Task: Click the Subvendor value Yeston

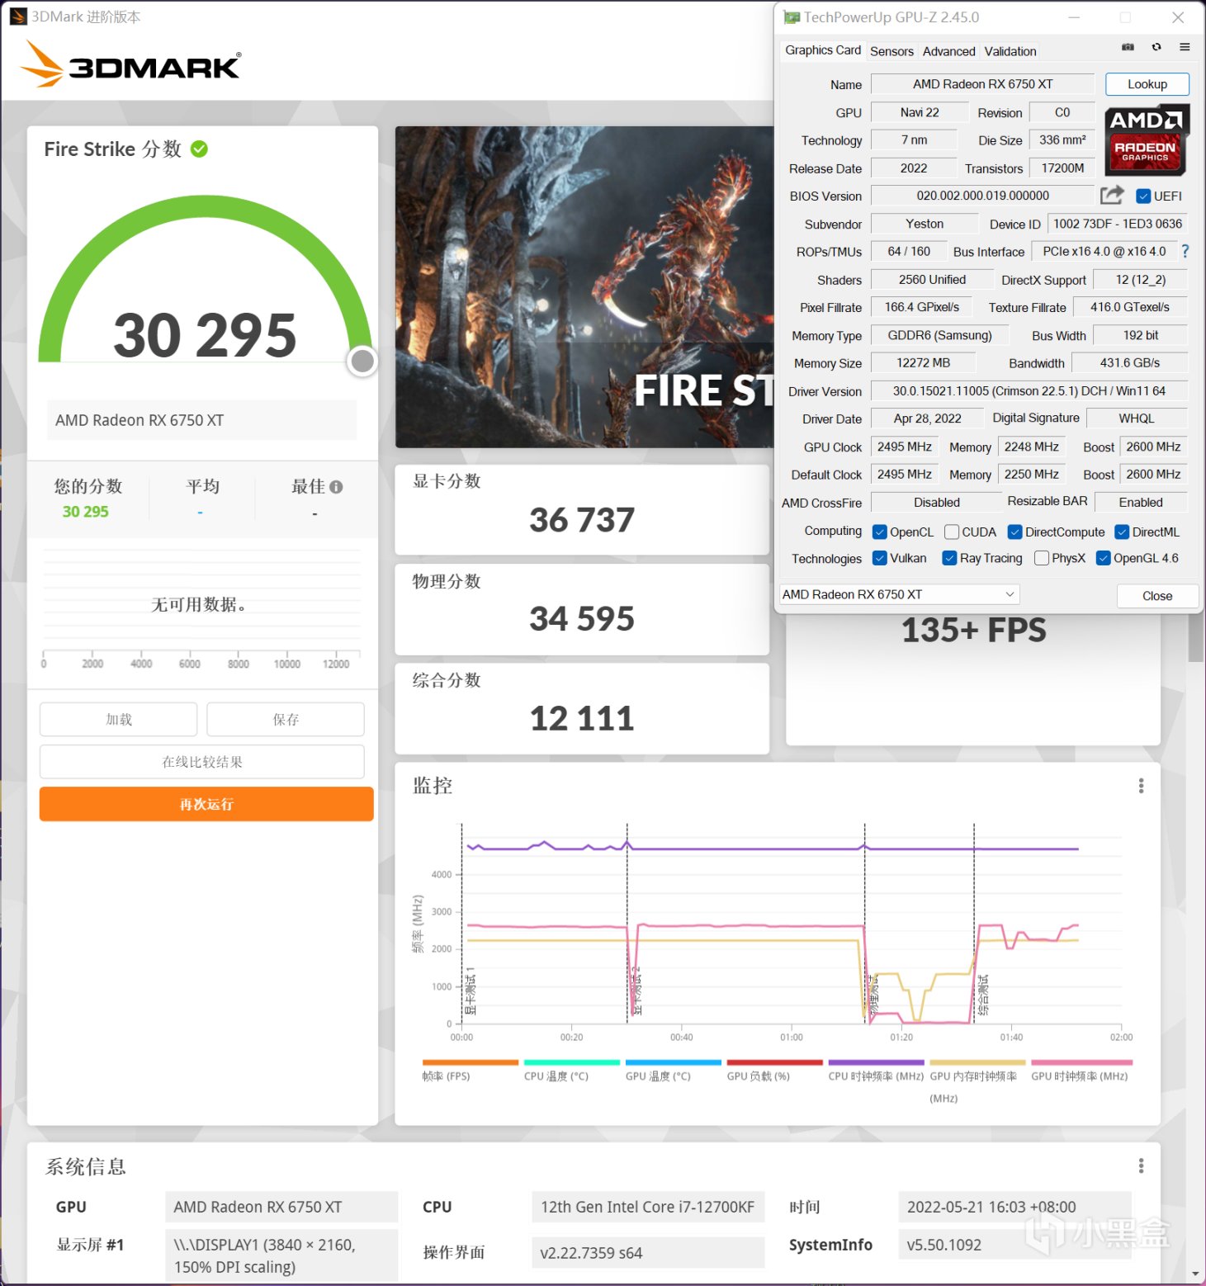Action: pos(924,224)
